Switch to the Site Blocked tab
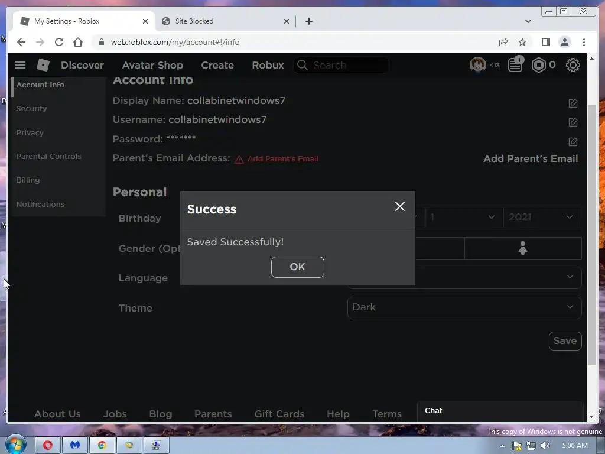 click(226, 21)
